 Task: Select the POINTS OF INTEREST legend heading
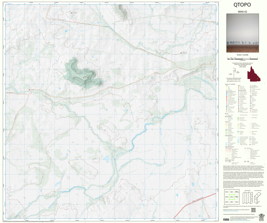(230, 84)
